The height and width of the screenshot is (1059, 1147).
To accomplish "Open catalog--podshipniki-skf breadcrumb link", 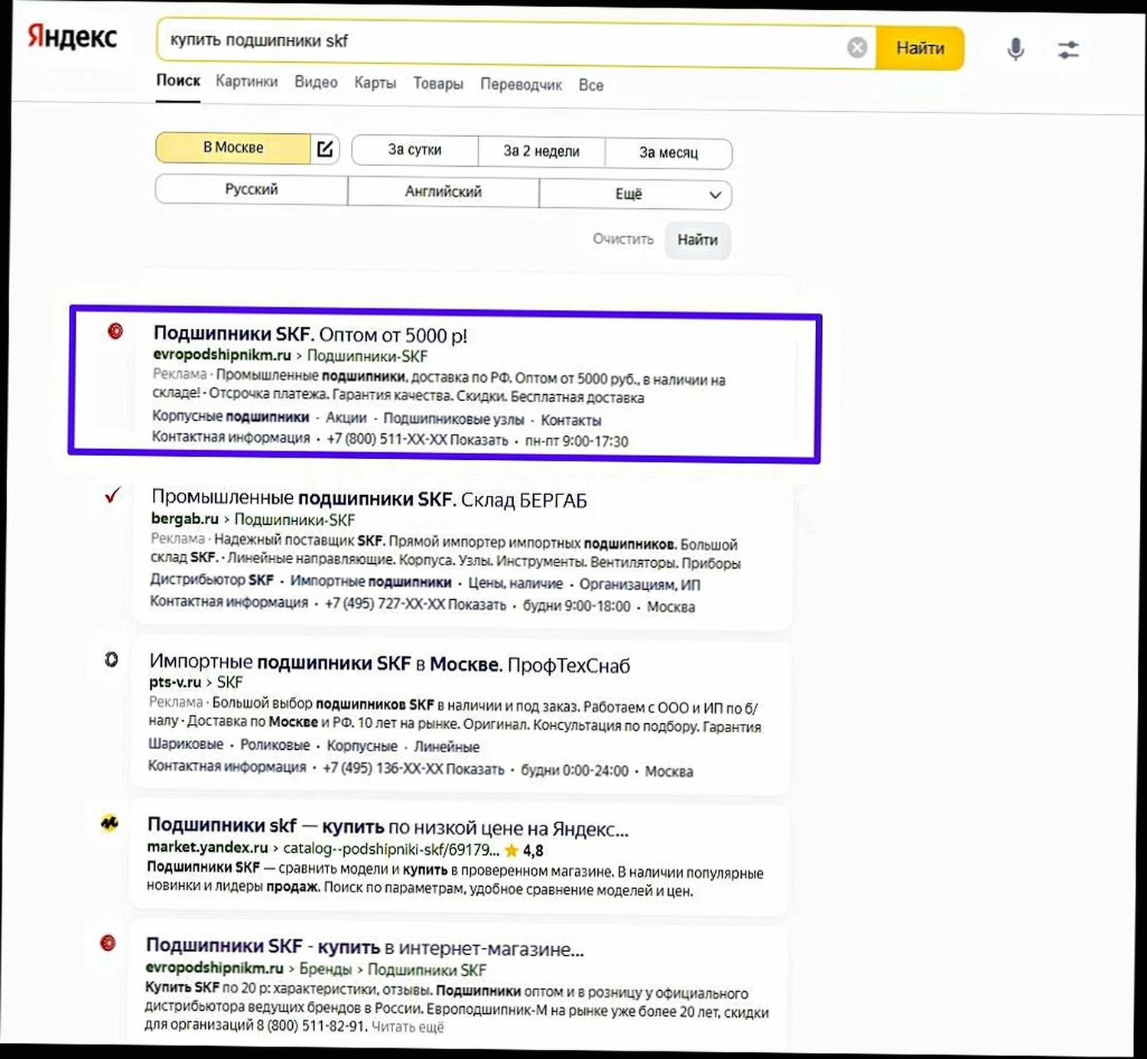I will (392, 849).
